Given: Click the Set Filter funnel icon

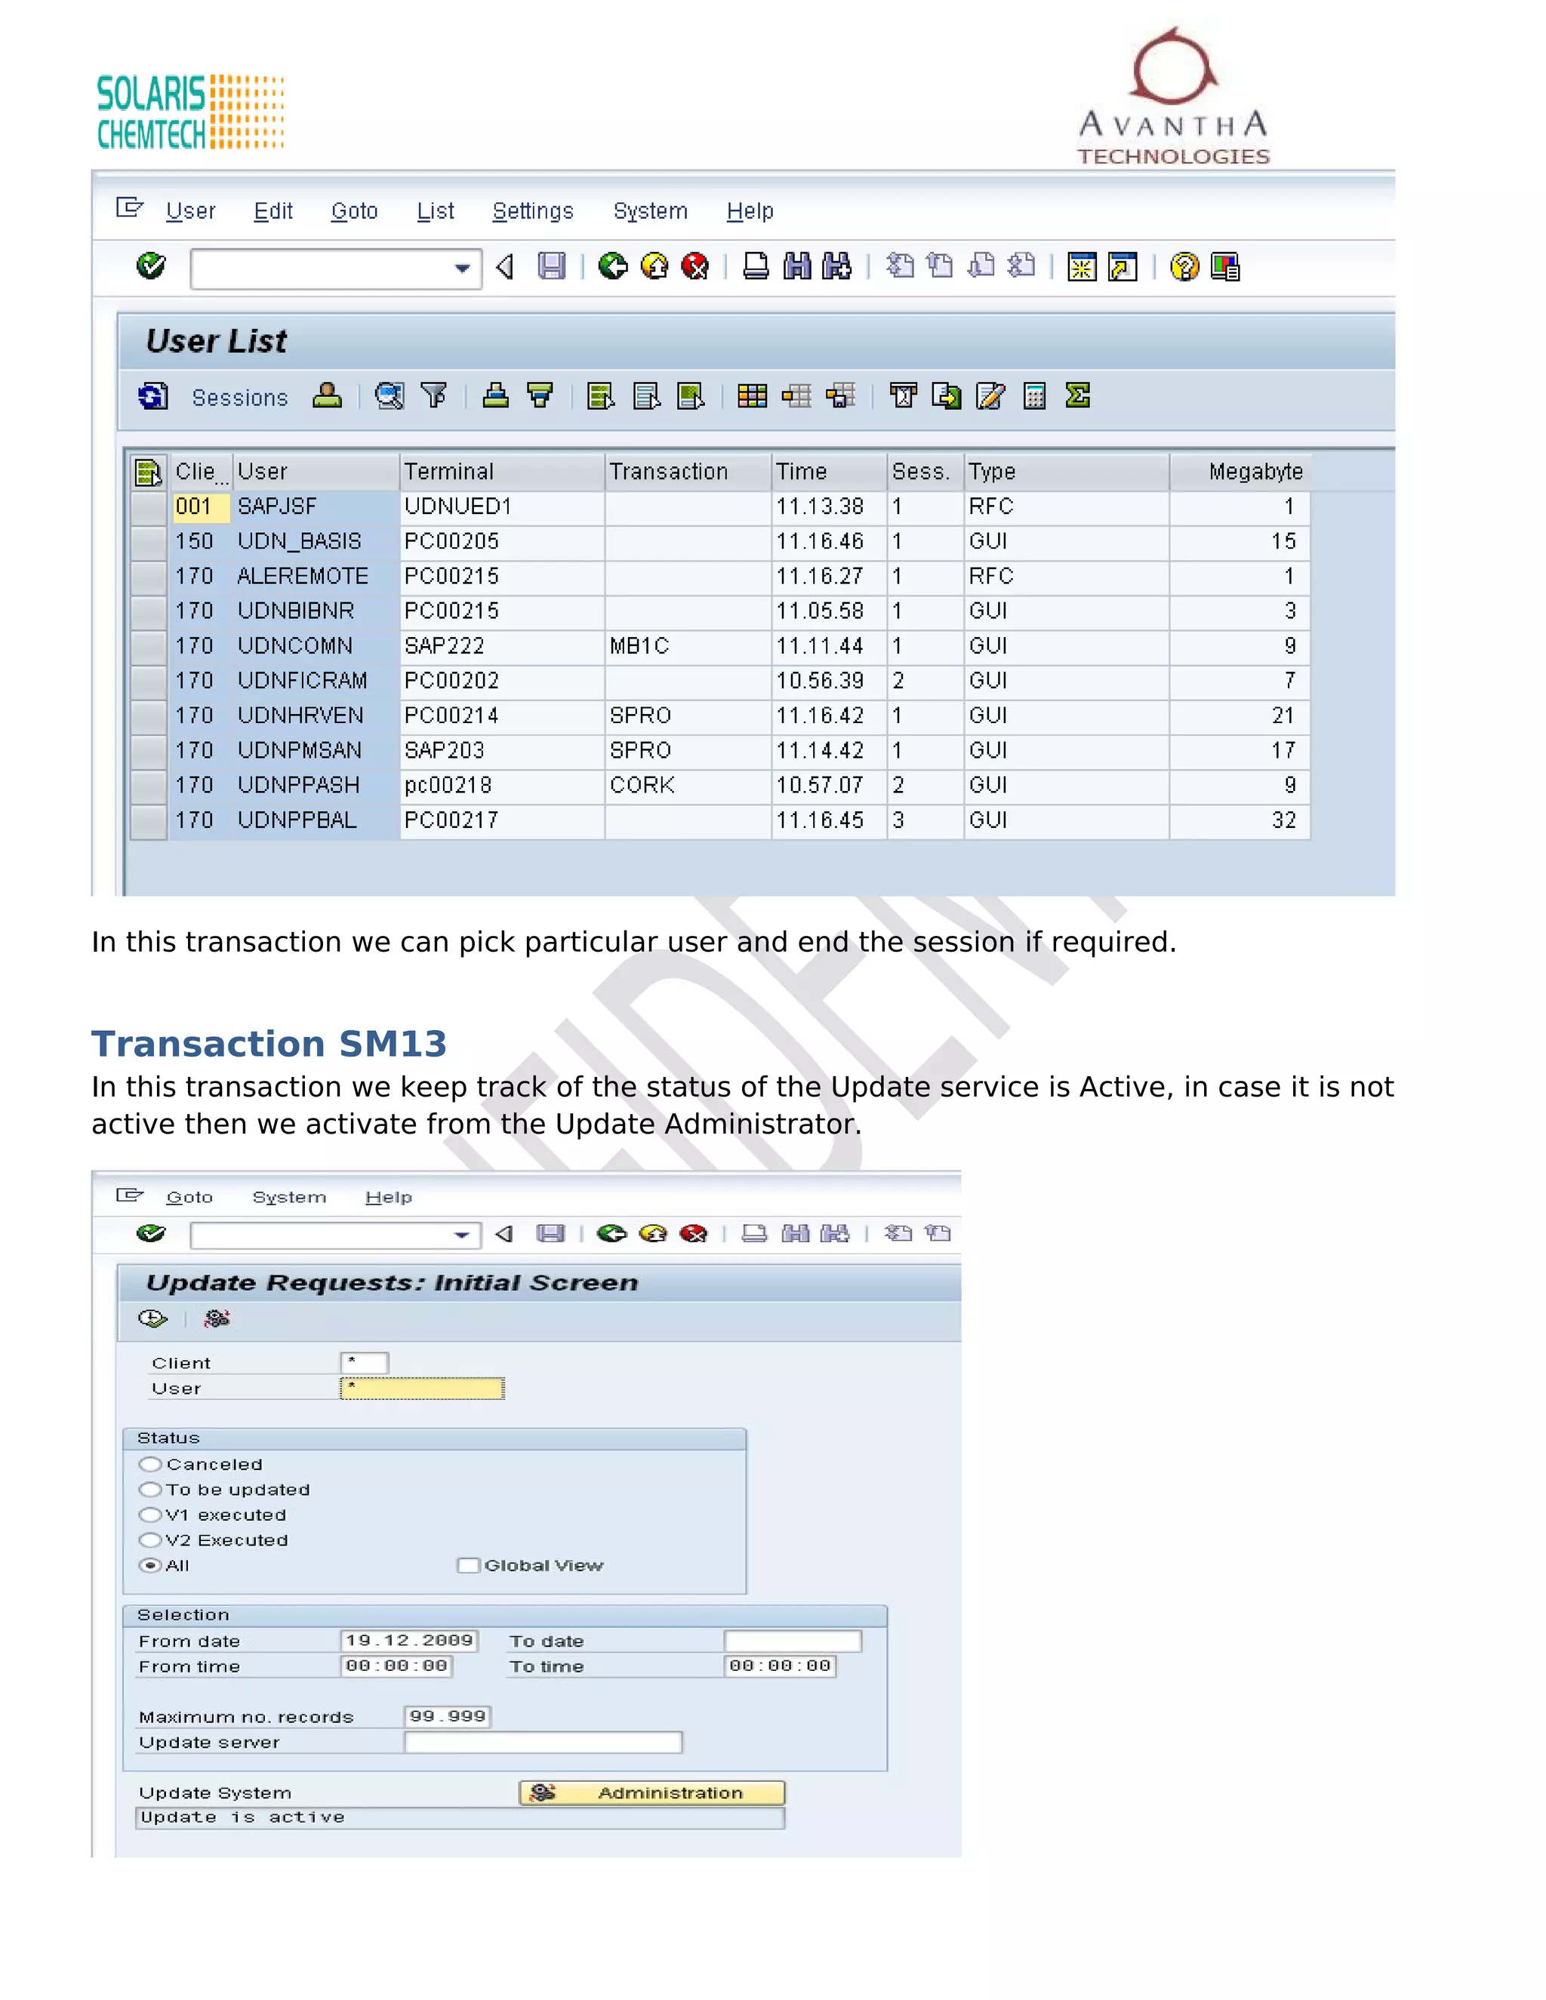Looking at the screenshot, I should coord(434,395).
